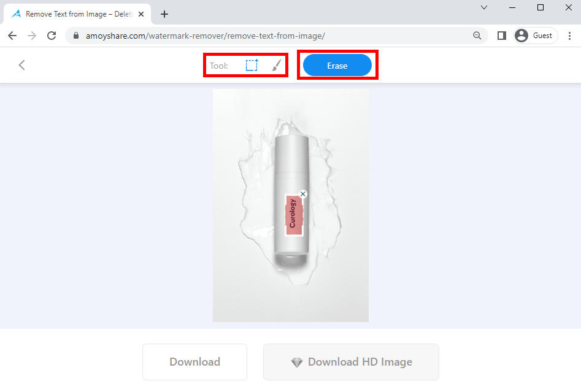Go back using the editor's left chevron

(x=22, y=65)
